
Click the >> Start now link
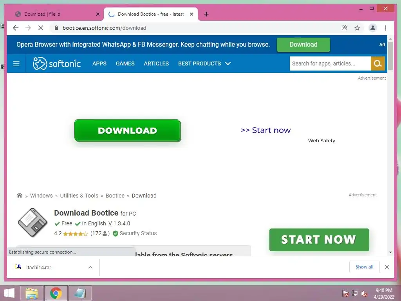[x=266, y=130]
